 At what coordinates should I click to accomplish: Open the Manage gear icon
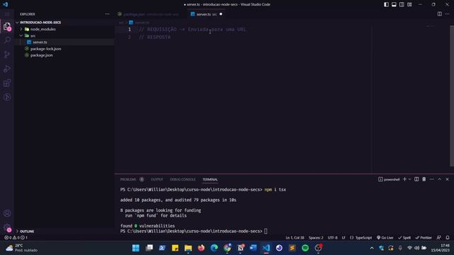pos(7,227)
